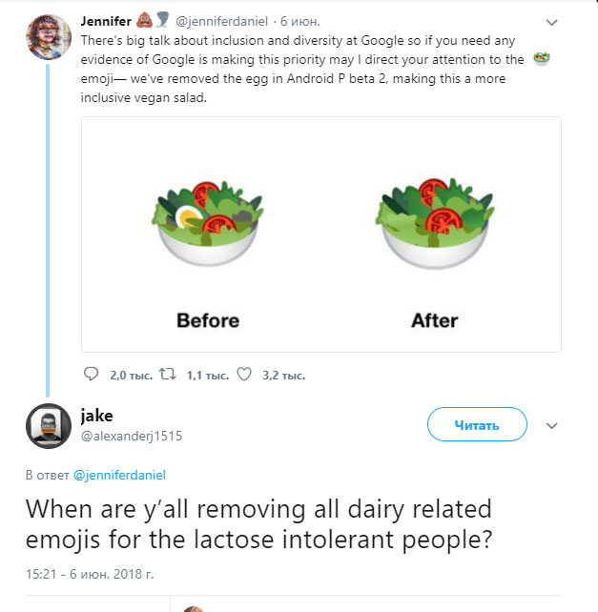
Task: Expand the options chevron on Jennifer's tweet
Action: pos(551,22)
